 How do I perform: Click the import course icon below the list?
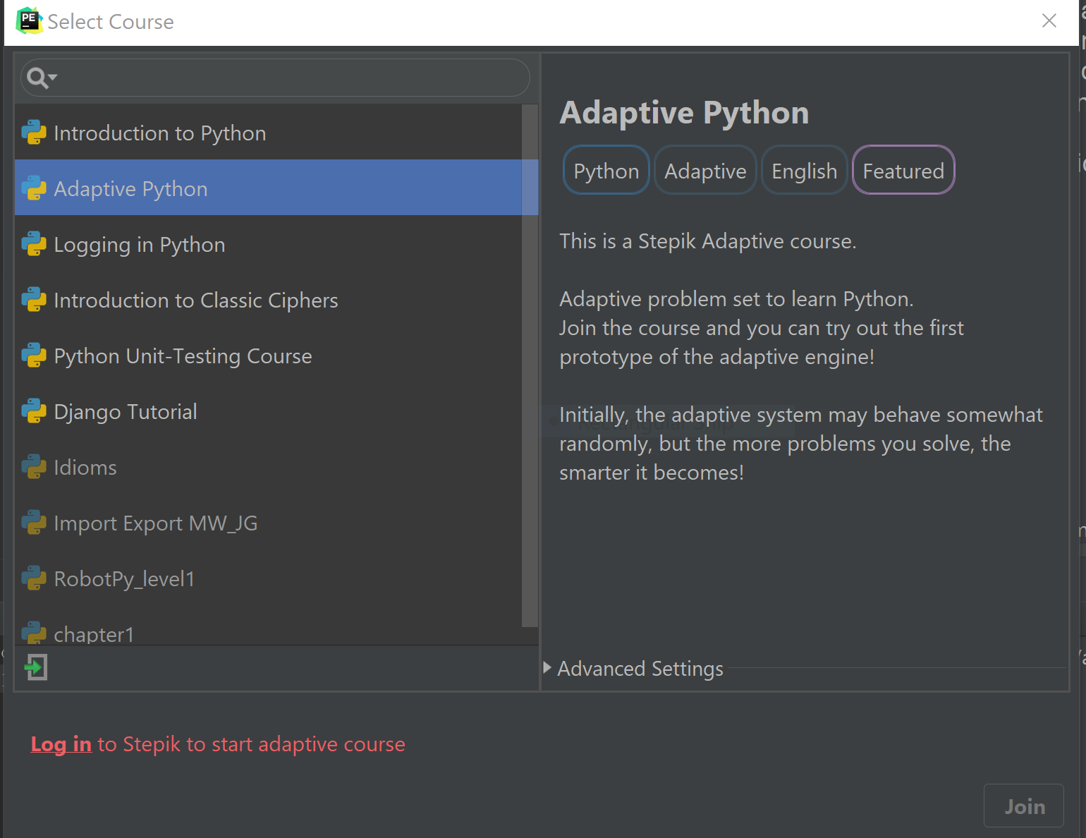(x=36, y=667)
